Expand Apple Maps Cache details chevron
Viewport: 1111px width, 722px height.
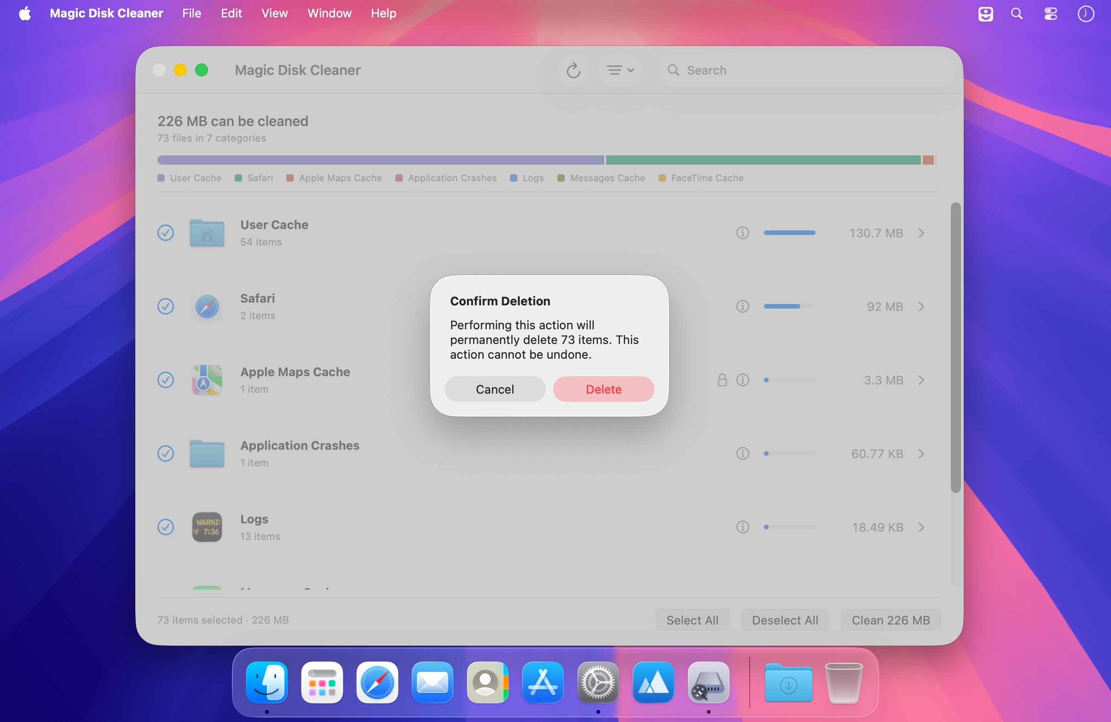(921, 380)
